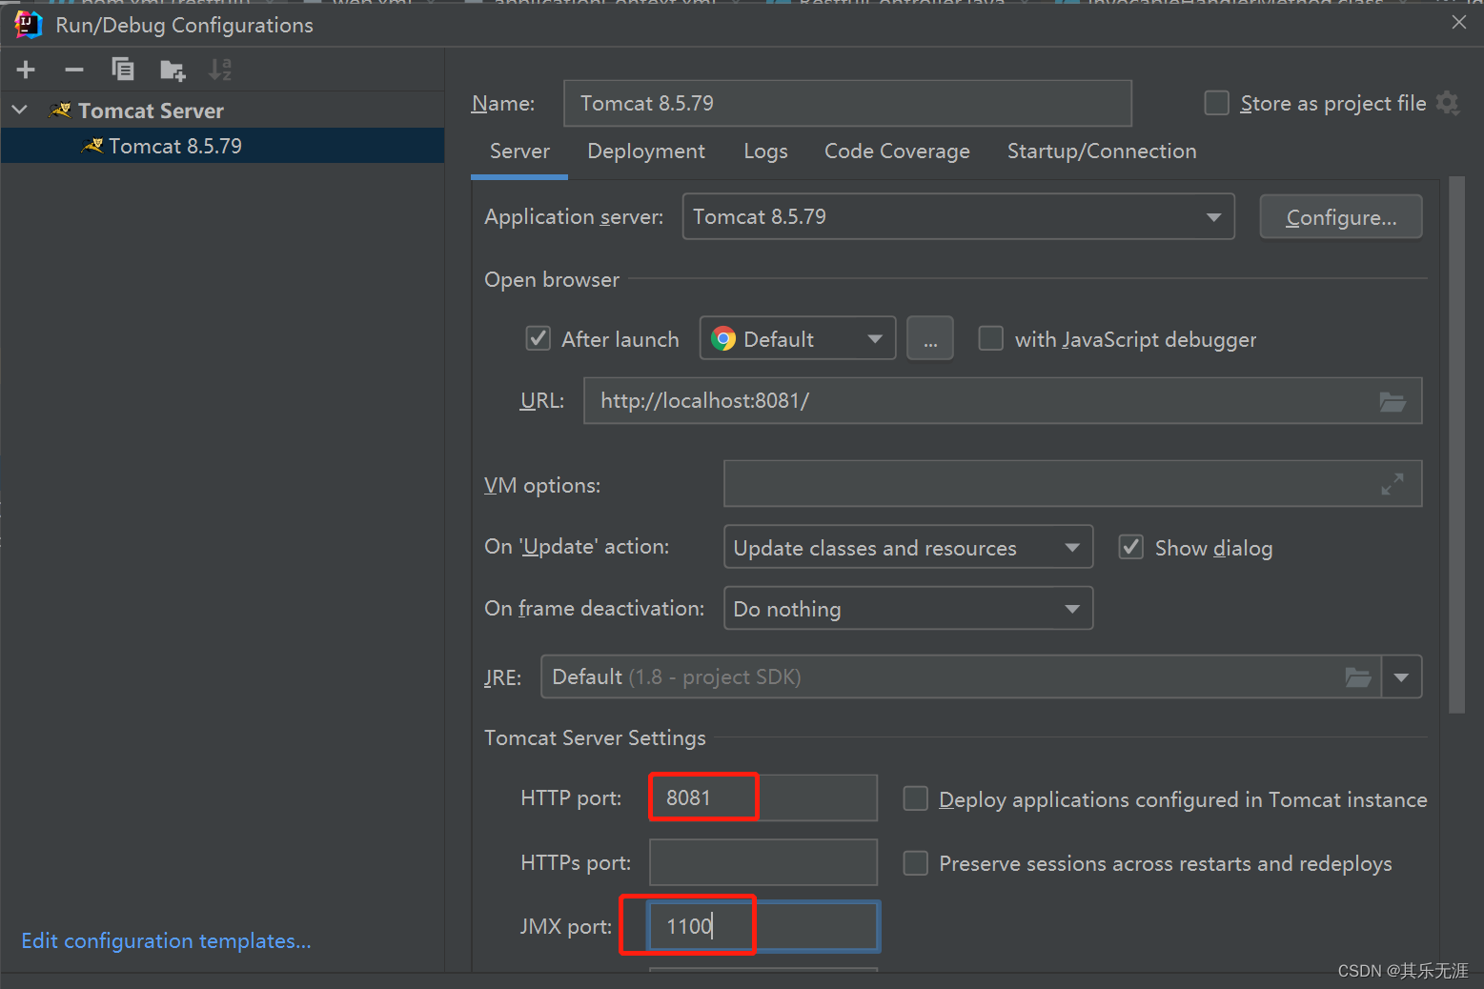Click the JMX port field

coord(763,926)
